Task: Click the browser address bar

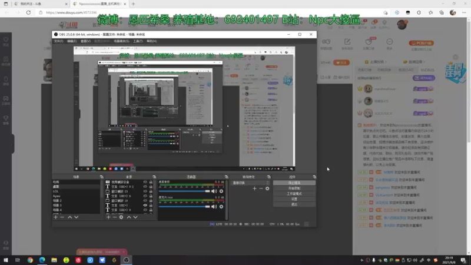Action: tap(210, 12)
